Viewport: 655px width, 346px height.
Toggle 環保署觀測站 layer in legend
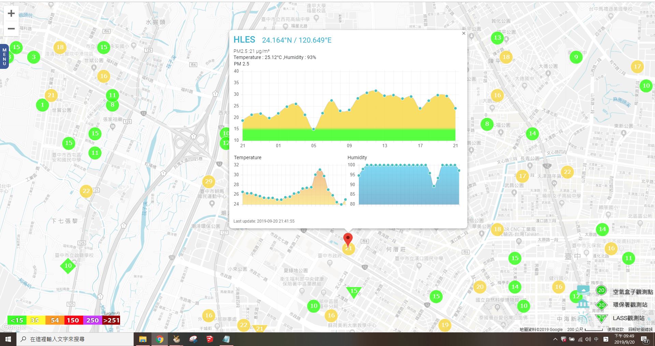622,305
